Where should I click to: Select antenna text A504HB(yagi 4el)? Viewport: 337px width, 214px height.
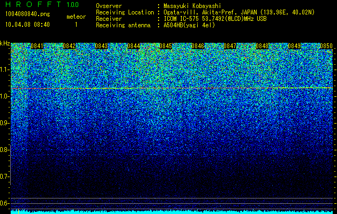[x=189, y=25]
